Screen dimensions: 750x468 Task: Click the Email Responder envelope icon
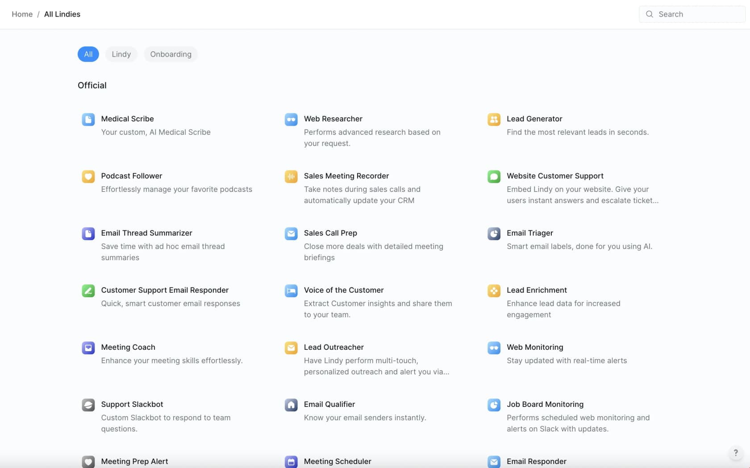[x=494, y=461]
